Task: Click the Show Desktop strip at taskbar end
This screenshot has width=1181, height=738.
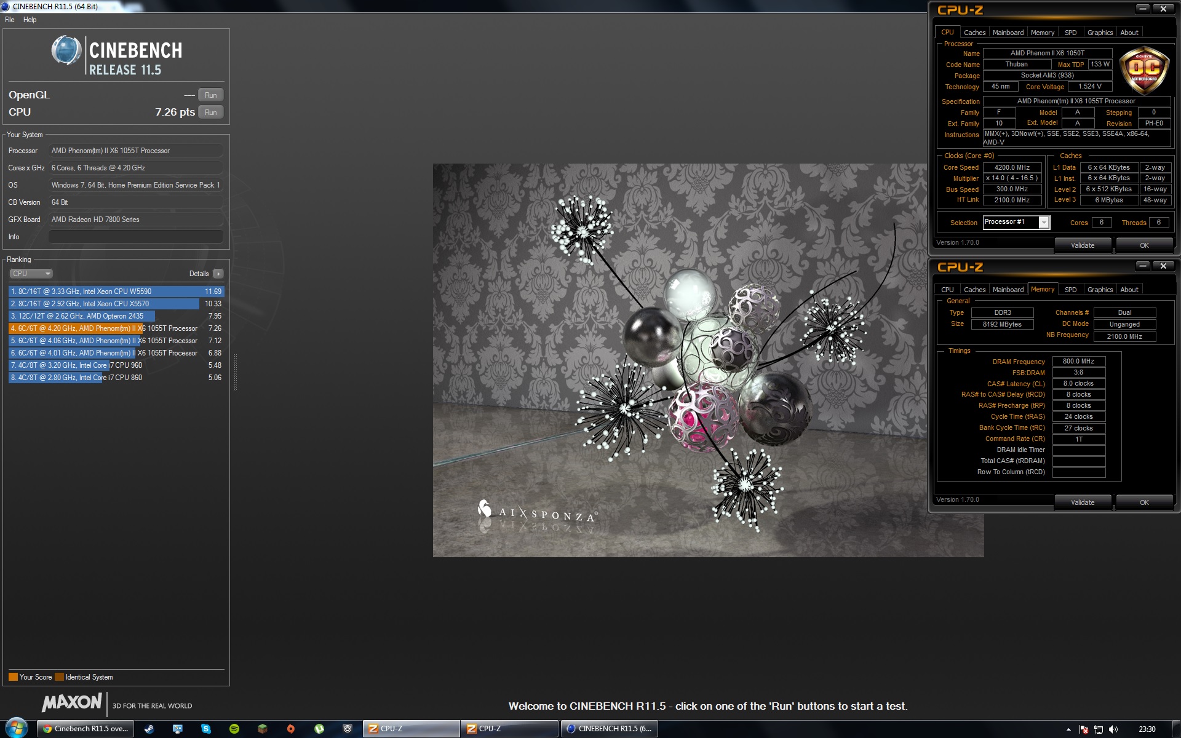Action: 1176,729
